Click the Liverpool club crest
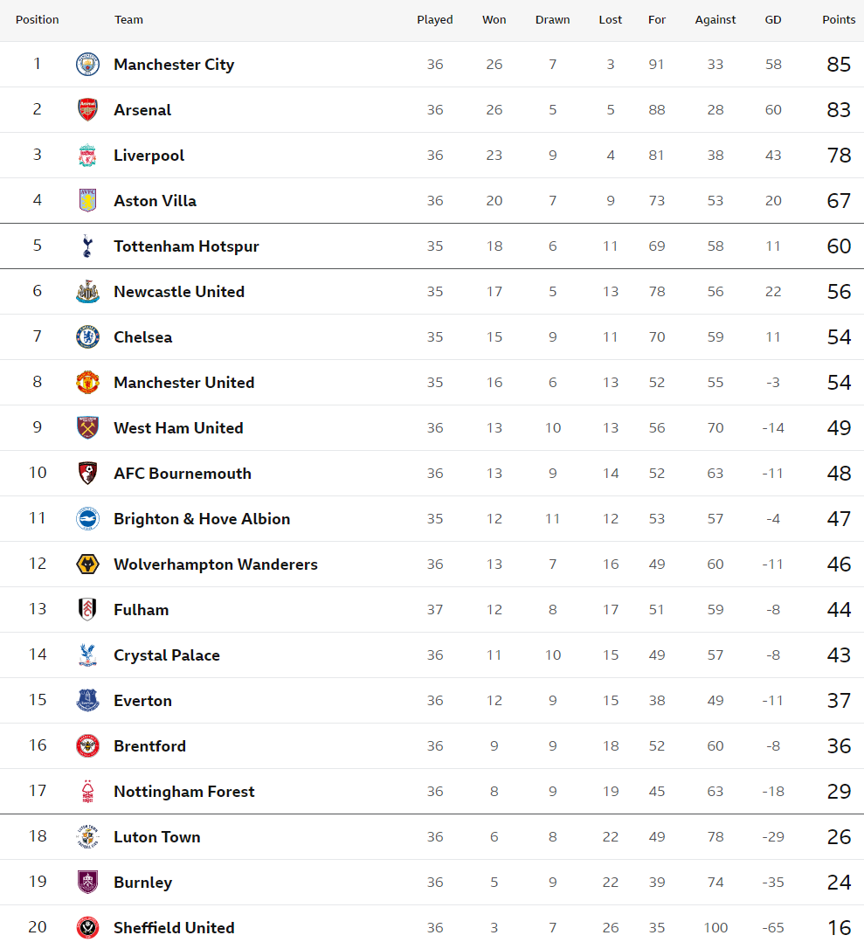 [87, 155]
